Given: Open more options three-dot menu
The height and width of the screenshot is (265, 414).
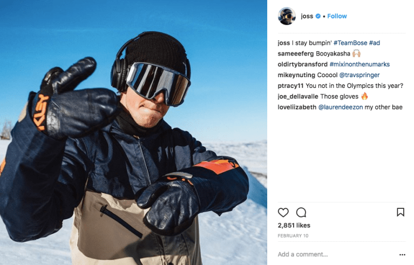Looking at the screenshot, I should tap(402, 254).
